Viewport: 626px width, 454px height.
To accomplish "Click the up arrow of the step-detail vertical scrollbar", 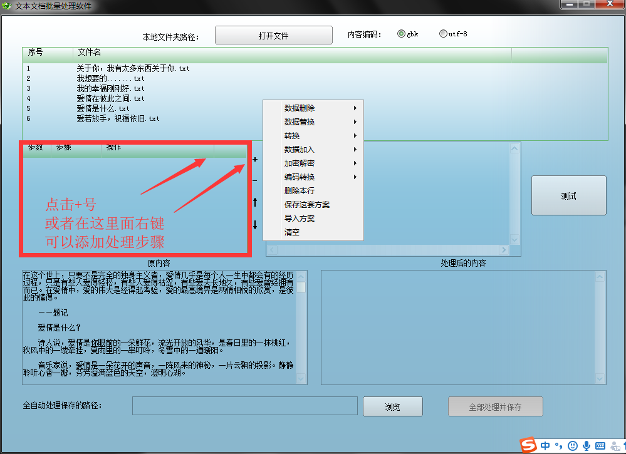I will coord(514,149).
